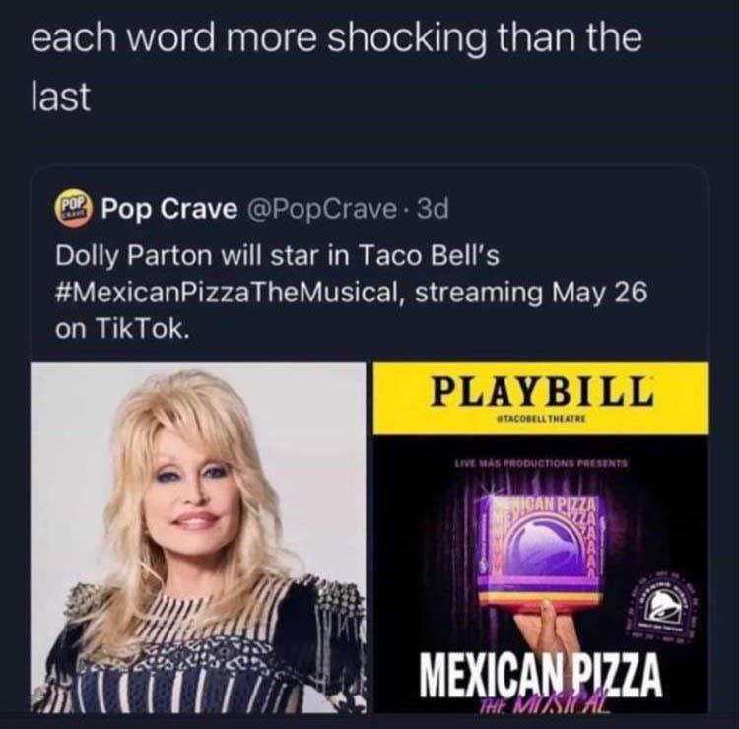
Task: Click the #TACOBELL THEATRE caption
Action: [541, 419]
